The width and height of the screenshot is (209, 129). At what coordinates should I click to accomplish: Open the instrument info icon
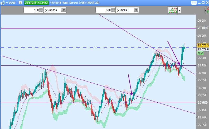pyautogui.click(x=20, y=3)
